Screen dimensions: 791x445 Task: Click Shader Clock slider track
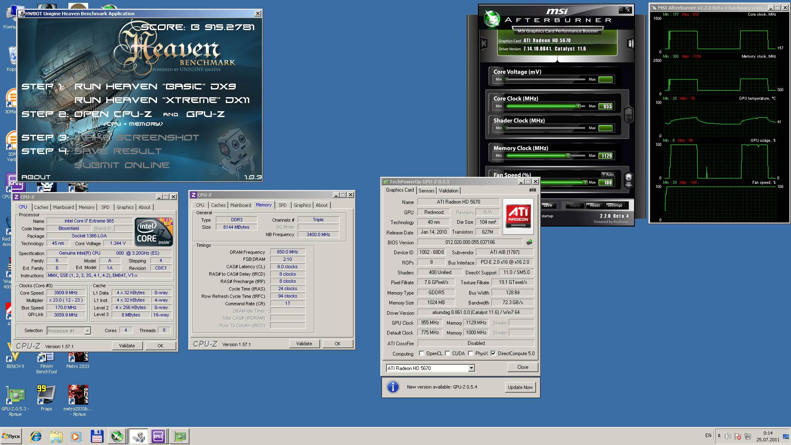[545, 128]
